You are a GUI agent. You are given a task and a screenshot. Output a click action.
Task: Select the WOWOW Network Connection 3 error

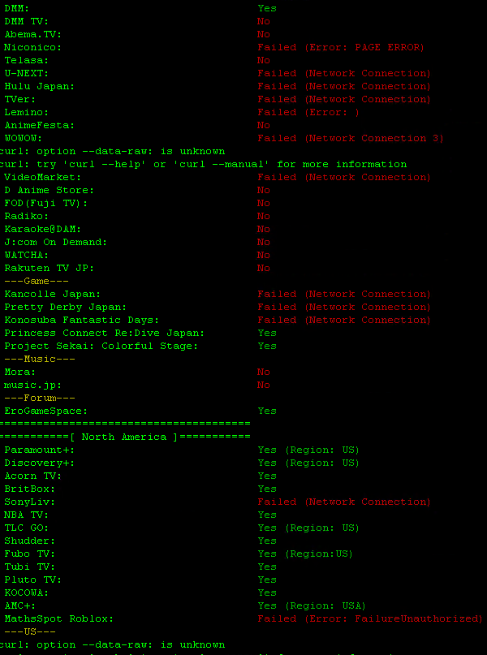click(350, 138)
